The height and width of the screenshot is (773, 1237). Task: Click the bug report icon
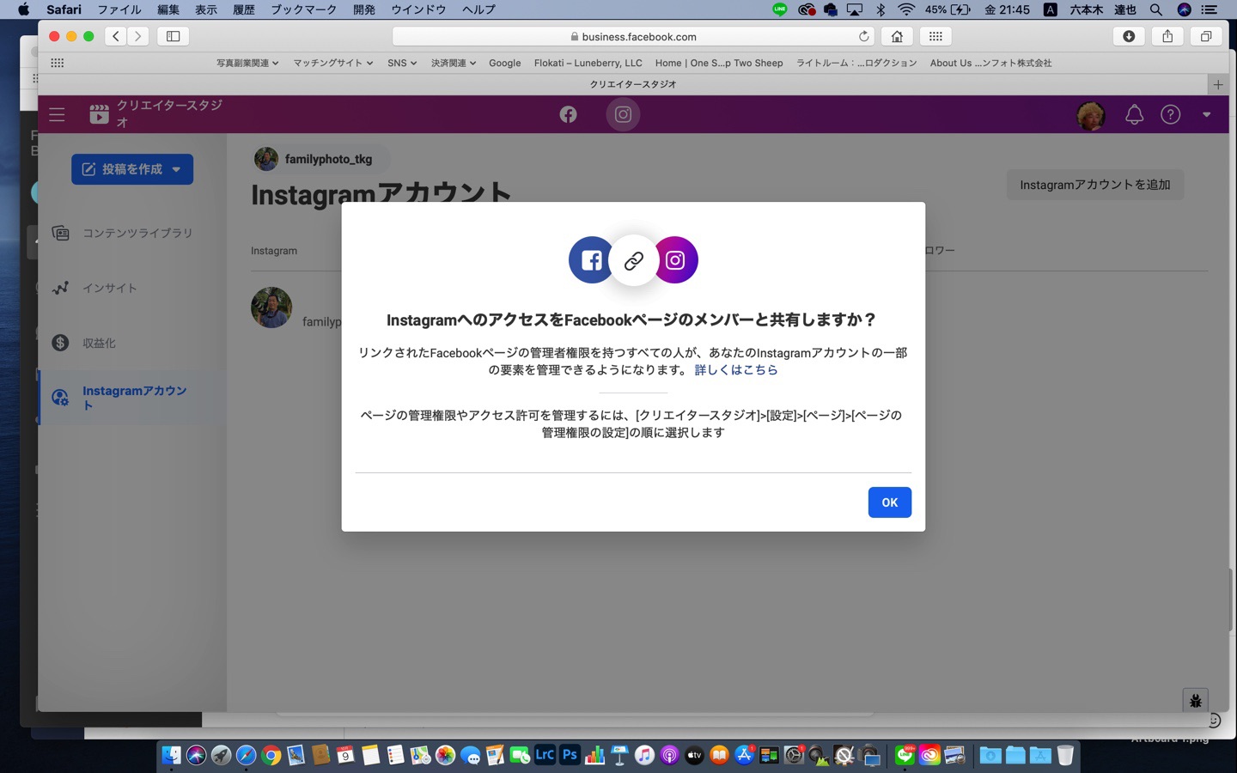[x=1195, y=701]
